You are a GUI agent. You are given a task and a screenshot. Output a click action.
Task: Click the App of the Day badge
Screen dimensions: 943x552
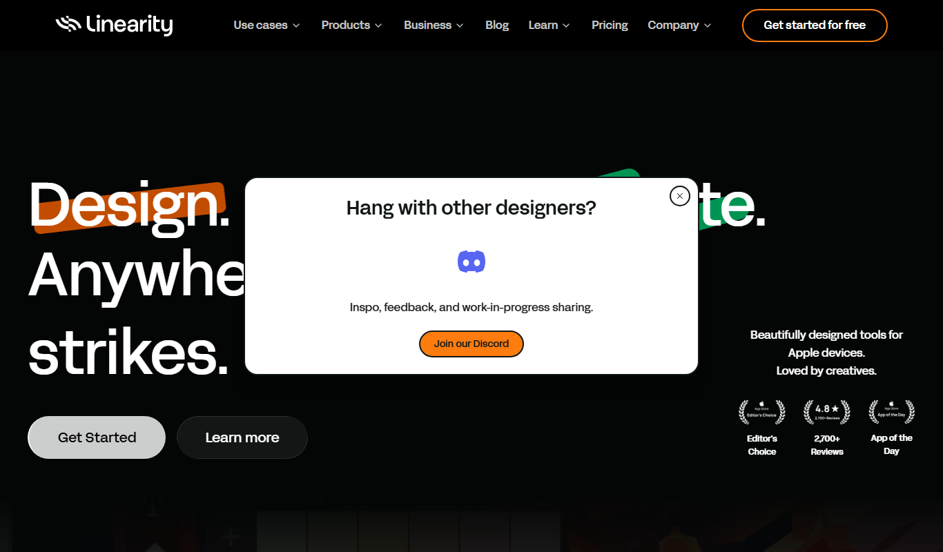pyautogui.click(x=891, y=412)
